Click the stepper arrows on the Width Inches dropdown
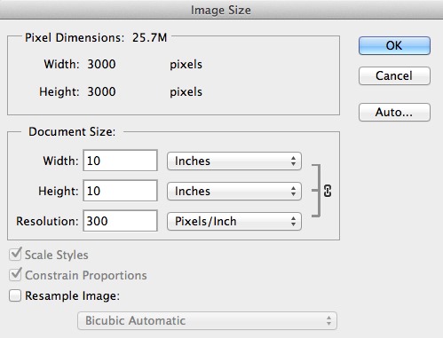443x338 pixels. click(293, 161)
